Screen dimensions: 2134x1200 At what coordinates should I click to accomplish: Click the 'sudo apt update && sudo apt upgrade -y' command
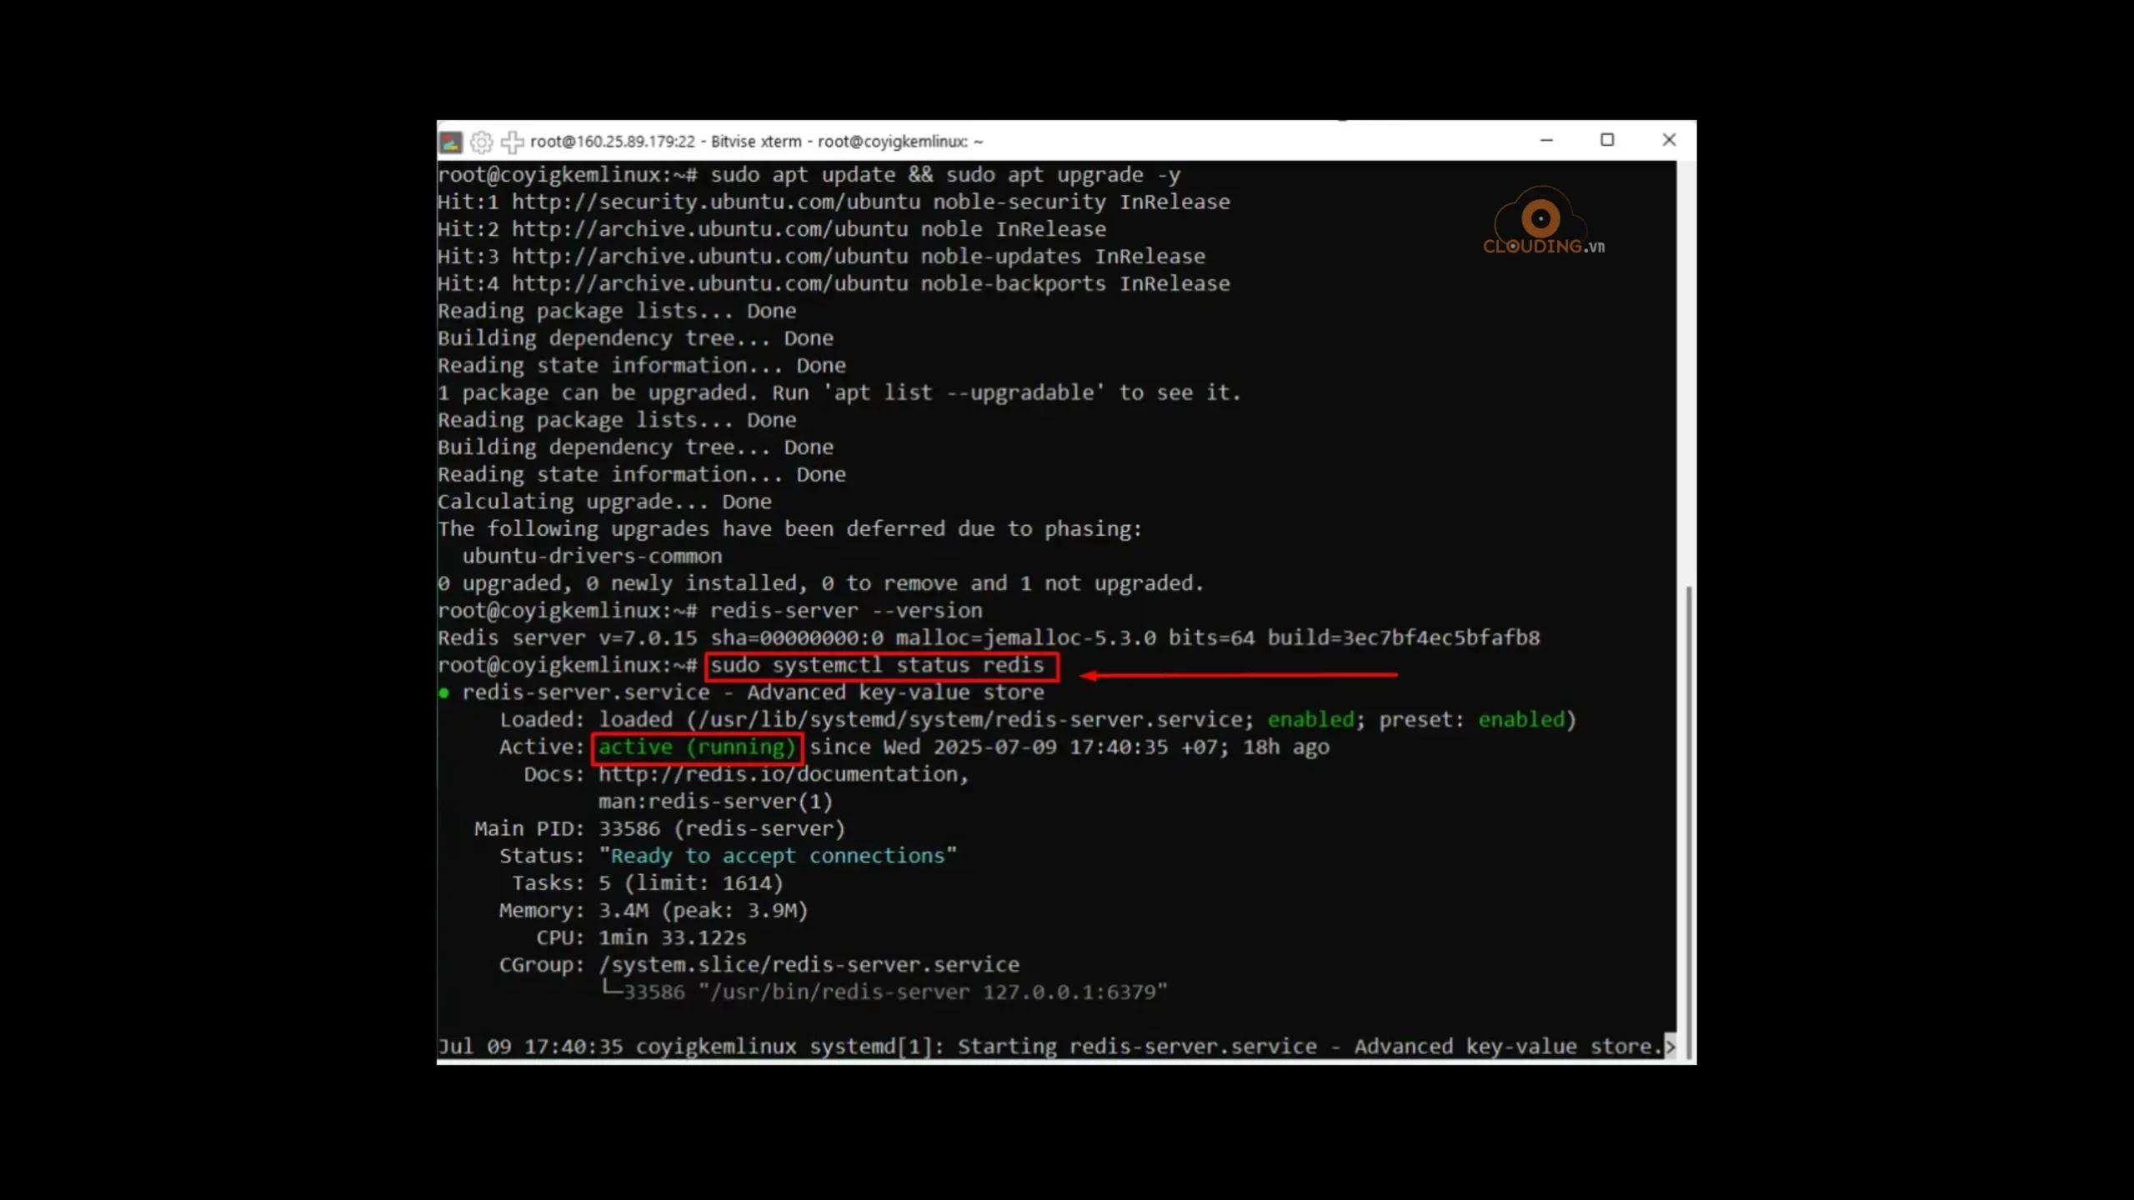(x=945, y=175)
